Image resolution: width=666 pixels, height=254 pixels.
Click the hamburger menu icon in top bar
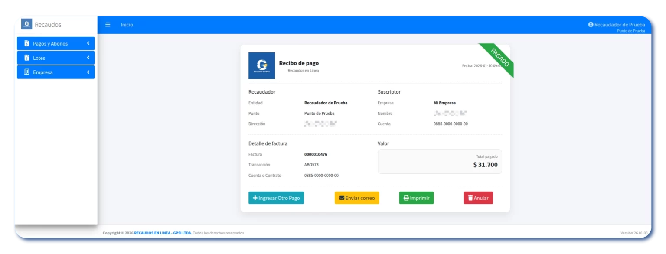pos(108,25)
